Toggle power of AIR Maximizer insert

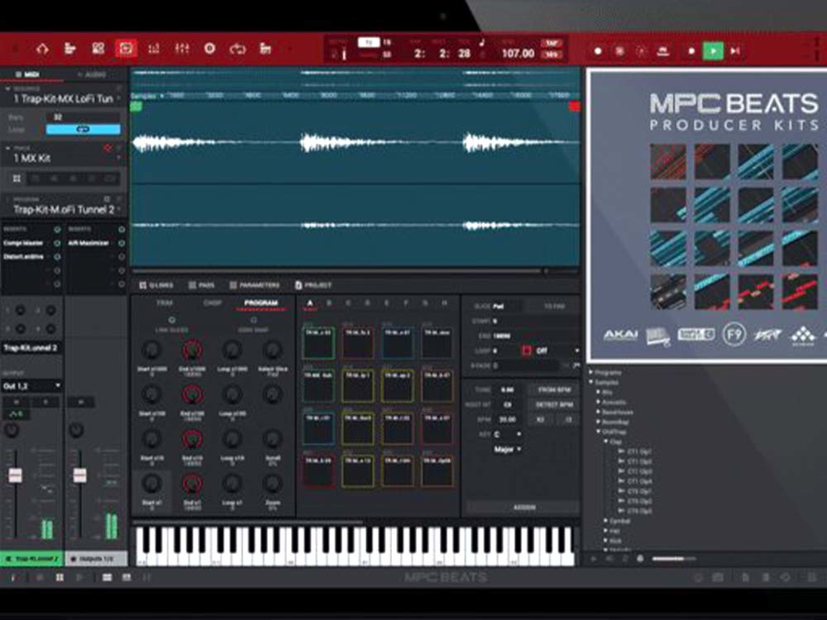(x=122, y=243)
